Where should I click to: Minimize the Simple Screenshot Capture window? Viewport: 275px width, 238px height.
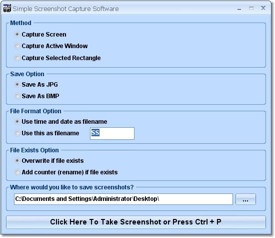pyautogui.click(x=239, y=9)
